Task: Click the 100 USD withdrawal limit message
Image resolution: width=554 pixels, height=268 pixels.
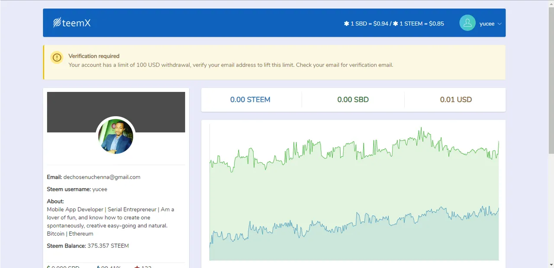Action: pos(231,65)
